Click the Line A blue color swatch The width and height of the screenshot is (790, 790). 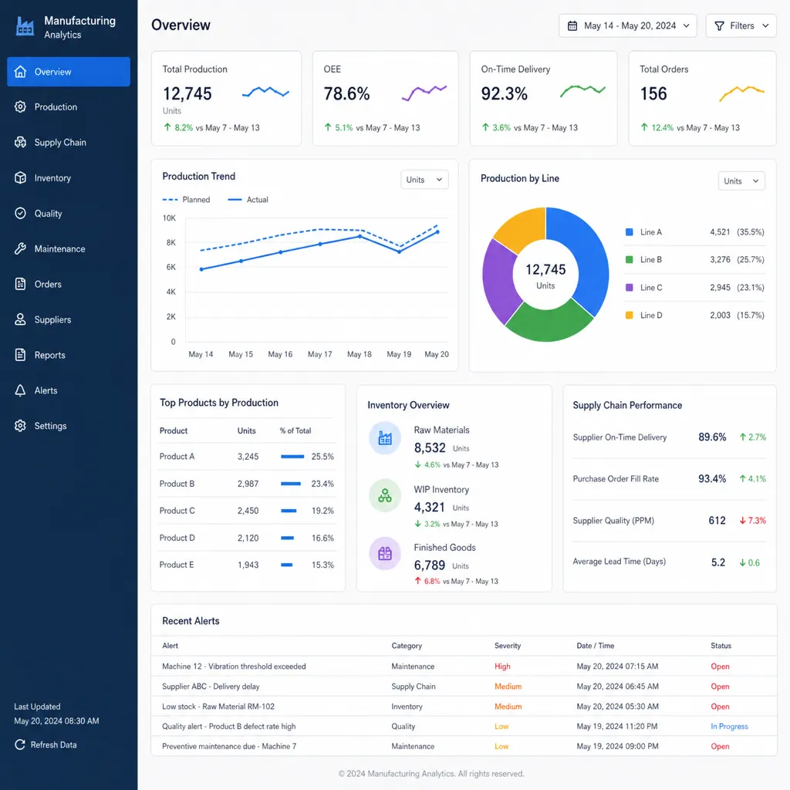coord(630,231)
